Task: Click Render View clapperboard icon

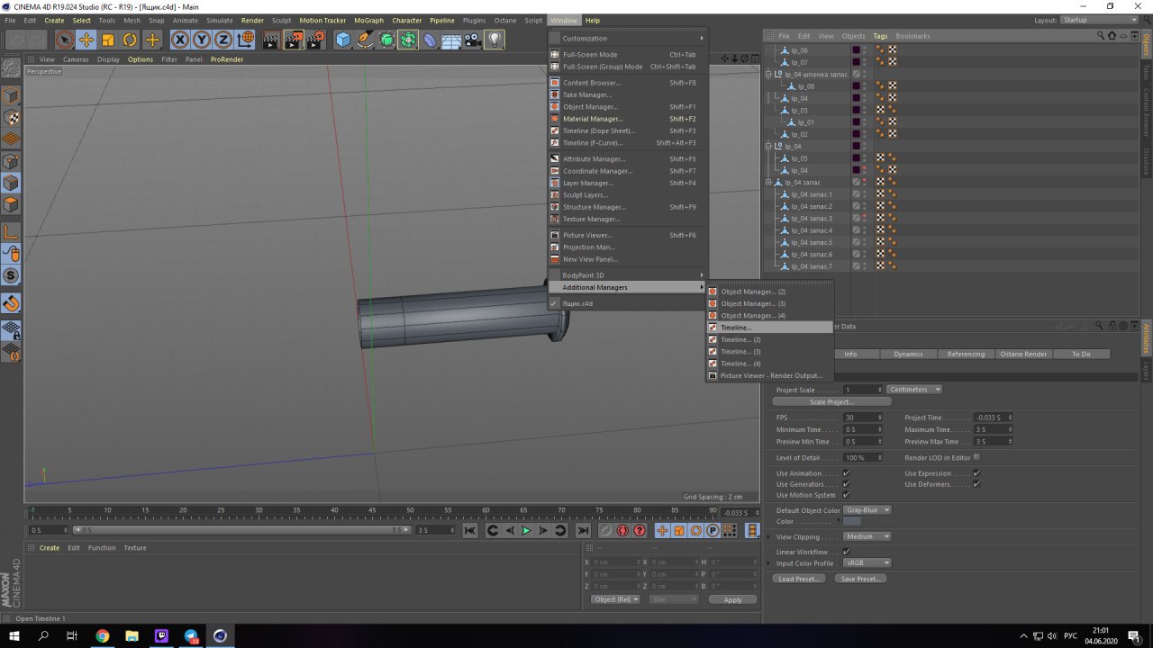Action: point(271,40)
